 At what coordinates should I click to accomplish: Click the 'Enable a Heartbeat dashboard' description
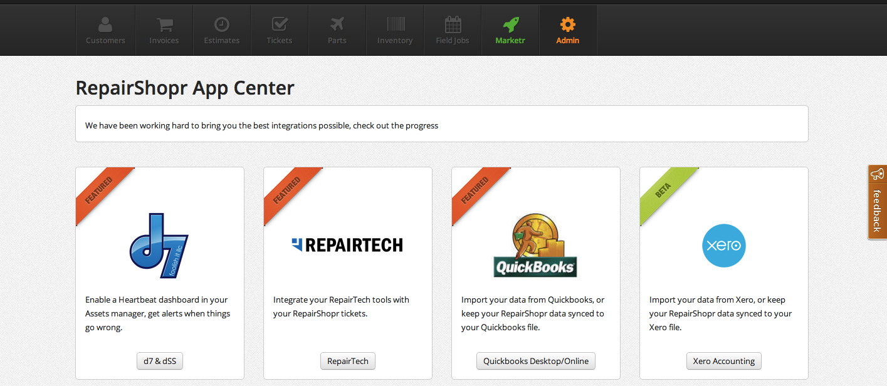click(158, 314)
